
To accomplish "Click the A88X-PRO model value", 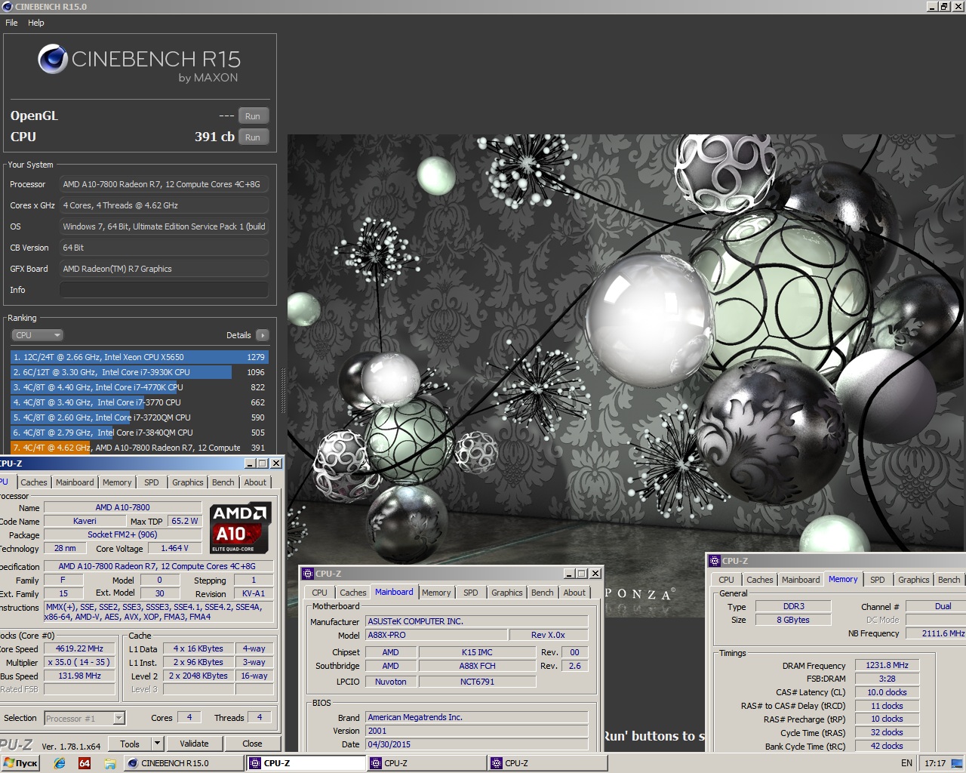I will click(x=437, y=635).
